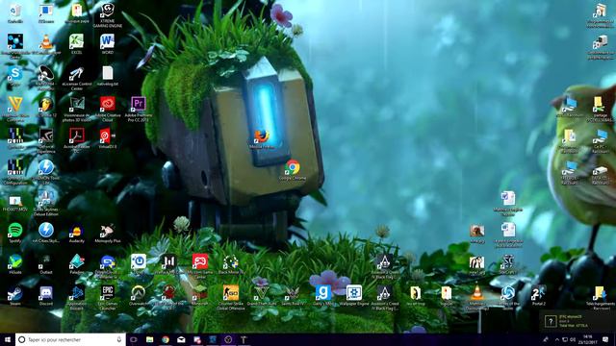Open the Mozilla Firefox desktop shortcut
Image resolution: width=616 pixels, height=346 pixels.
(261, 138)
